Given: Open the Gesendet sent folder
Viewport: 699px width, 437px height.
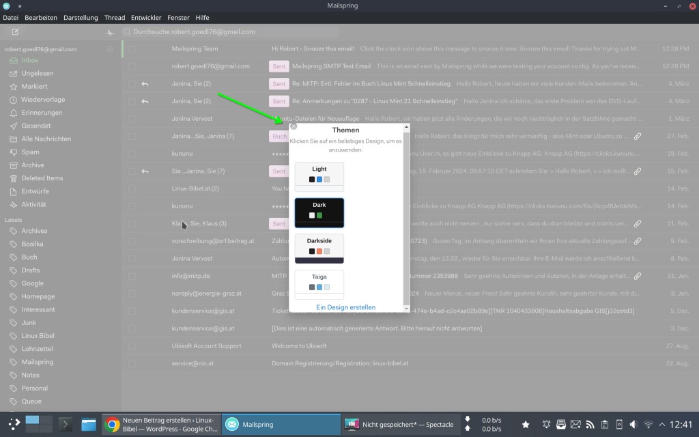Looking at the screenshot, I should click(36, 126).
